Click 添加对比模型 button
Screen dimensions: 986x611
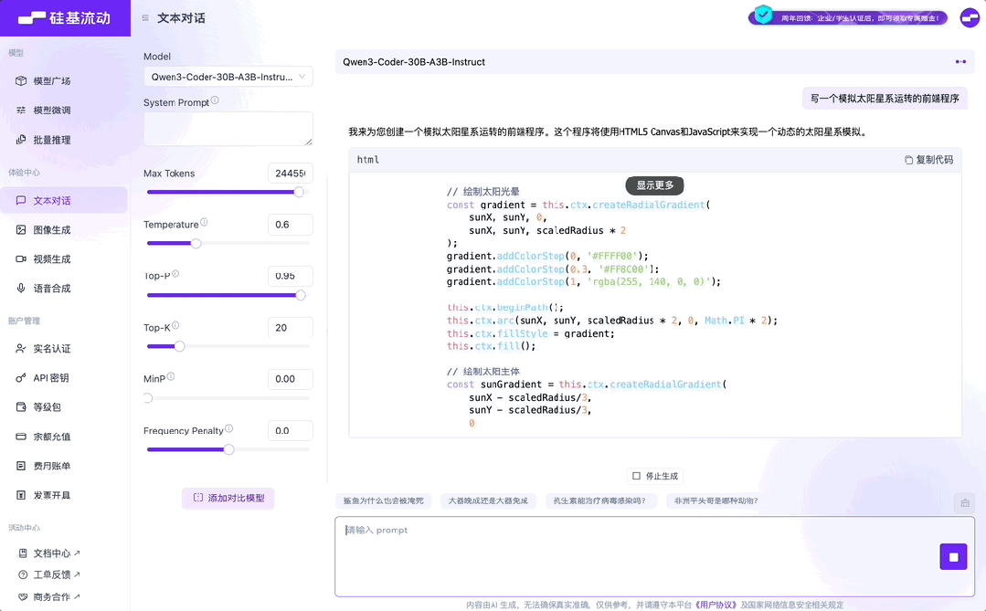(x=228, y=498)
